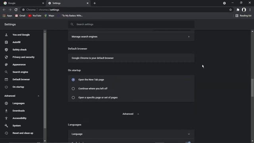This screenshot has width=254, height=143.
Task: Bookmark this page with the star
Action: pos(231,10)
